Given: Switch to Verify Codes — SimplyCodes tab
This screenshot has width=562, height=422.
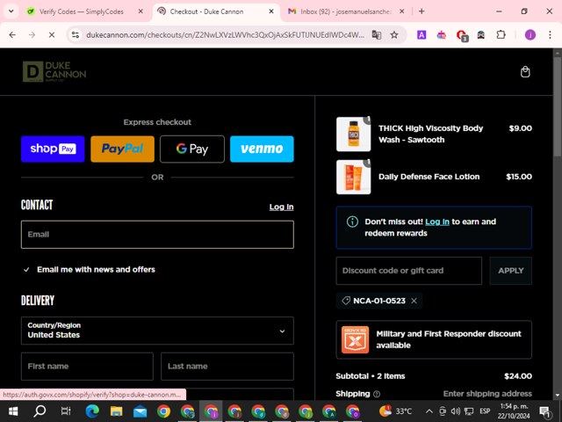Looking at the screenshot, I should pos(81,11).
